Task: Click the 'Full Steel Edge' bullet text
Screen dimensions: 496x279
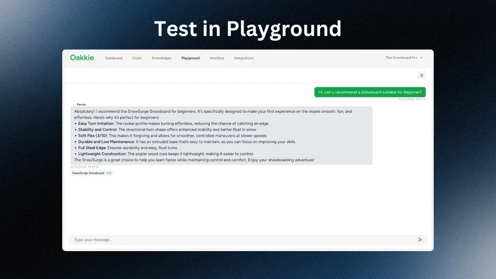Action: click(x=92, y=148)
